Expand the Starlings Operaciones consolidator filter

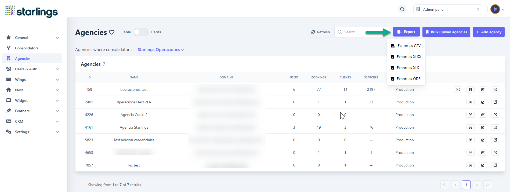click(x=161, y=50)
